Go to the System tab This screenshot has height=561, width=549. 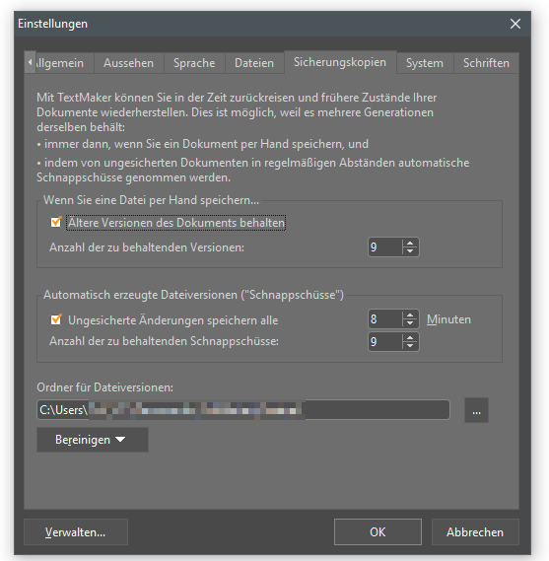(425, 63)
